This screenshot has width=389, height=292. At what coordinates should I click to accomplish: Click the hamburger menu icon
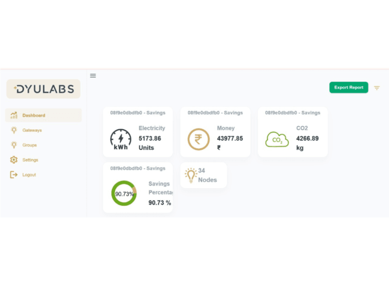(93, 76)
